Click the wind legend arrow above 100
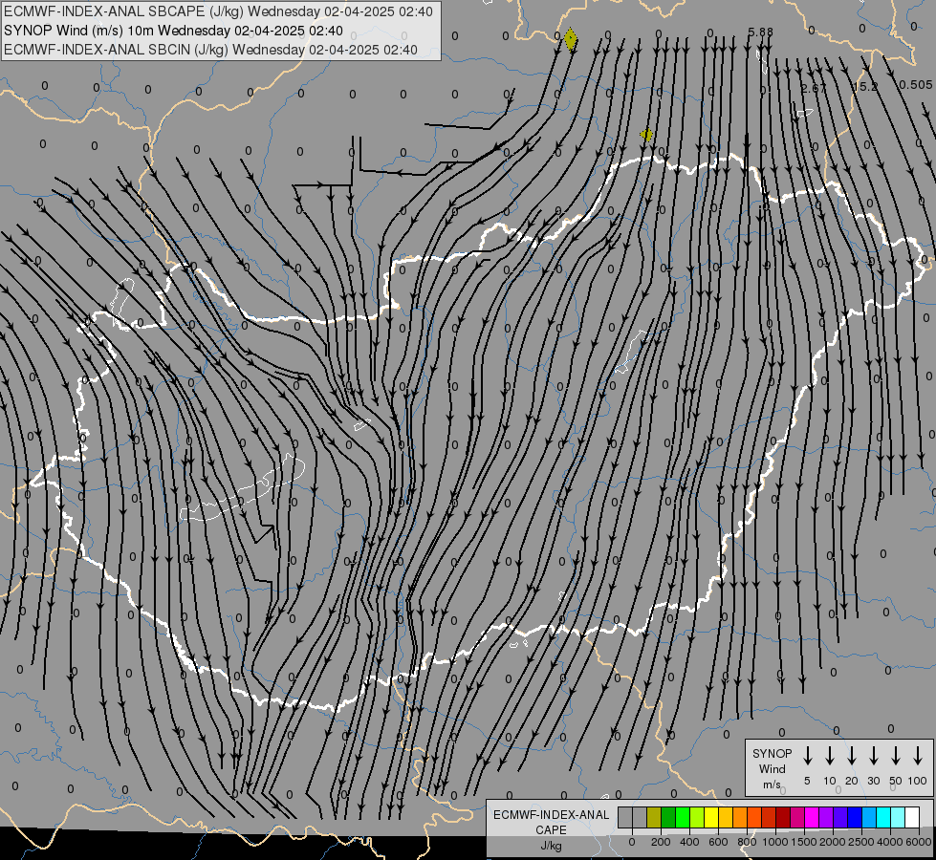Screen dimensions: 936x860 click(918, 755)
